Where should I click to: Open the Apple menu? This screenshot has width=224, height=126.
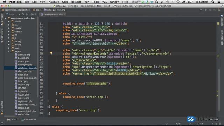coord(5,2)
